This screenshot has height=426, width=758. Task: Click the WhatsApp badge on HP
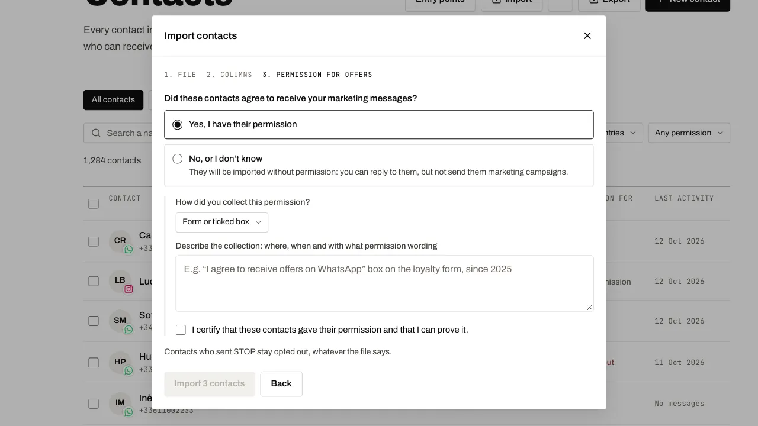click(x=129, y=371)
